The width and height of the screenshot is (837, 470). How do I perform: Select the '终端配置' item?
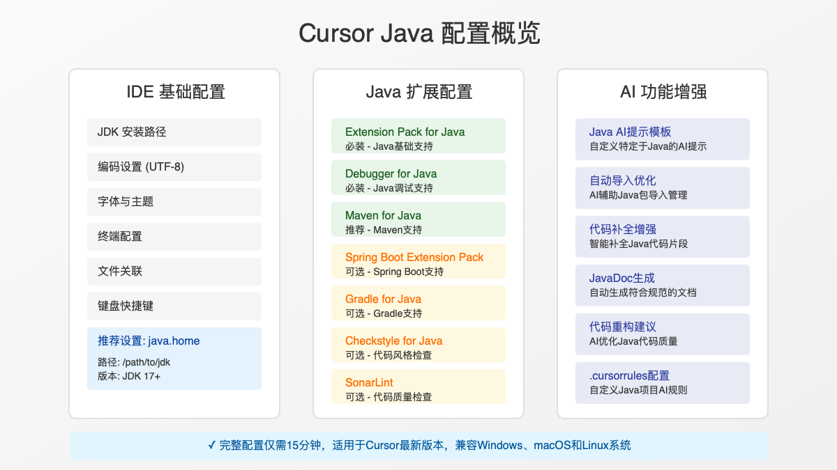point(174,237)
